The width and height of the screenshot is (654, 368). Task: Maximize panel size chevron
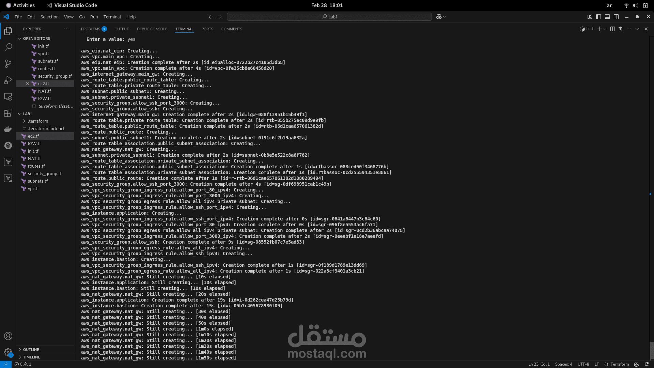[637, 29]
